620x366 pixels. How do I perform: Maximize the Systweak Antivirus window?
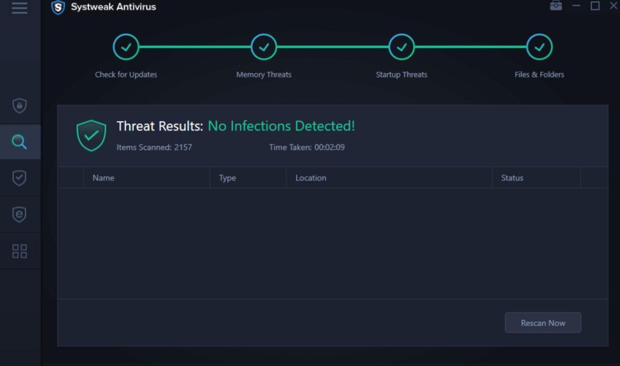pos(595,5)
